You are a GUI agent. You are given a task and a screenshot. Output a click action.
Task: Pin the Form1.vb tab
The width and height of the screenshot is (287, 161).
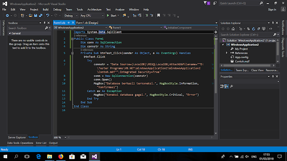(69, 23)
